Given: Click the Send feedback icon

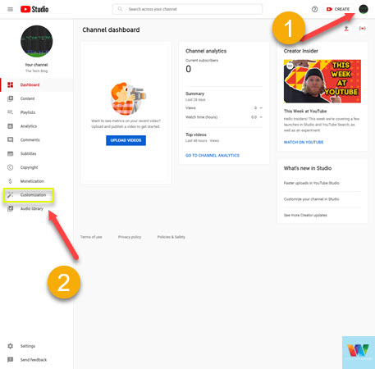Looking at the screenshot, I should (x=10, y=360).
